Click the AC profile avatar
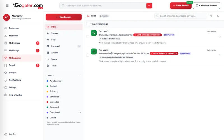The width and height of the screenshot is (224, 140). [x=6, y=17]
